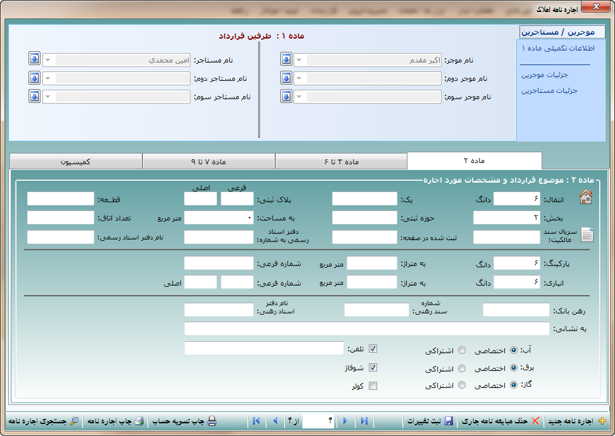The height and width of the screenshot is (436, 615).
Task: Click the document icon next to سریال سند مالکیت
Action: click(x=587, y=235)
